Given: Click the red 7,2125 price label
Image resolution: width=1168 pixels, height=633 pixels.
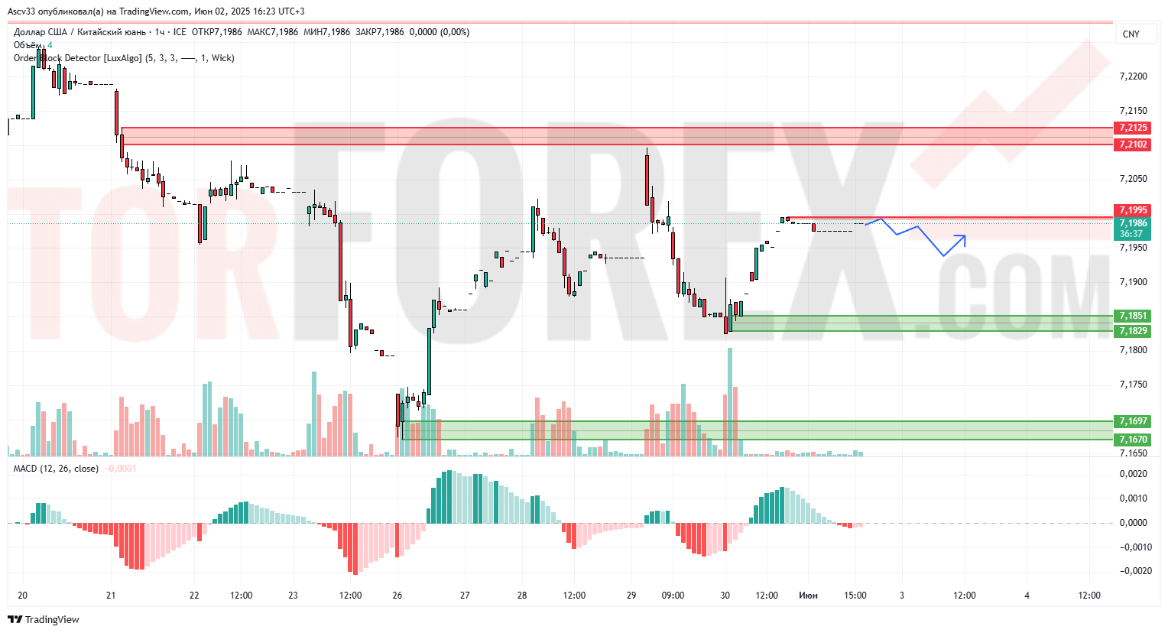Looking at the screenshot, I should click(1133, 128).
